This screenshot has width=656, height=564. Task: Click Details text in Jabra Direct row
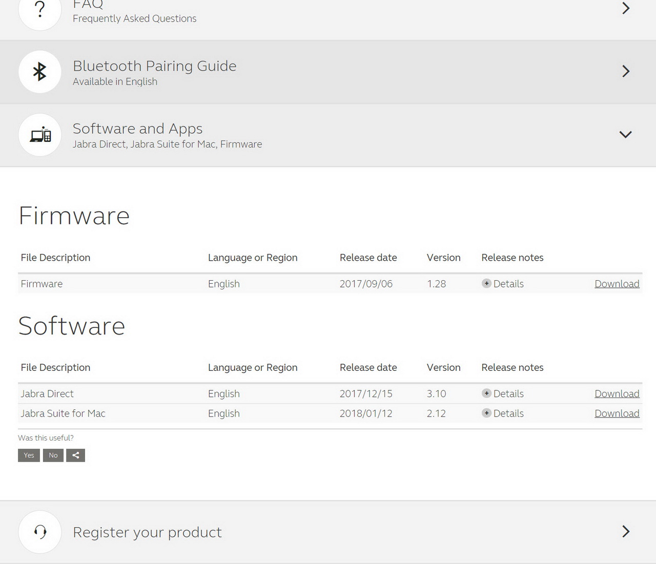[x=508, y=393]
